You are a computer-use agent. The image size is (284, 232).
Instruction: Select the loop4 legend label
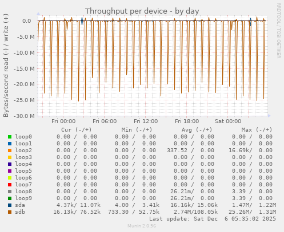(x=23, y=164)
